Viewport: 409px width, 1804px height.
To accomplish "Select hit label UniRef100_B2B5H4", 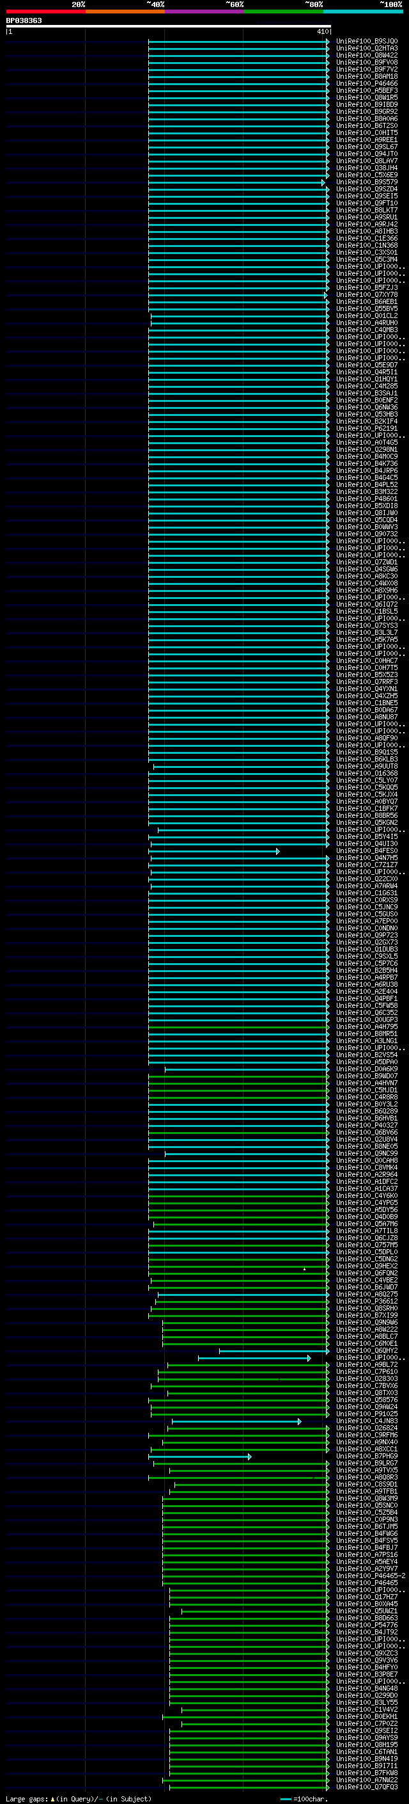I will click(367, 970).
